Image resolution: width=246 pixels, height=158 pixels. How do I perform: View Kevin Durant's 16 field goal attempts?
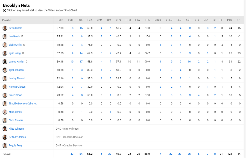pos(81,28)
